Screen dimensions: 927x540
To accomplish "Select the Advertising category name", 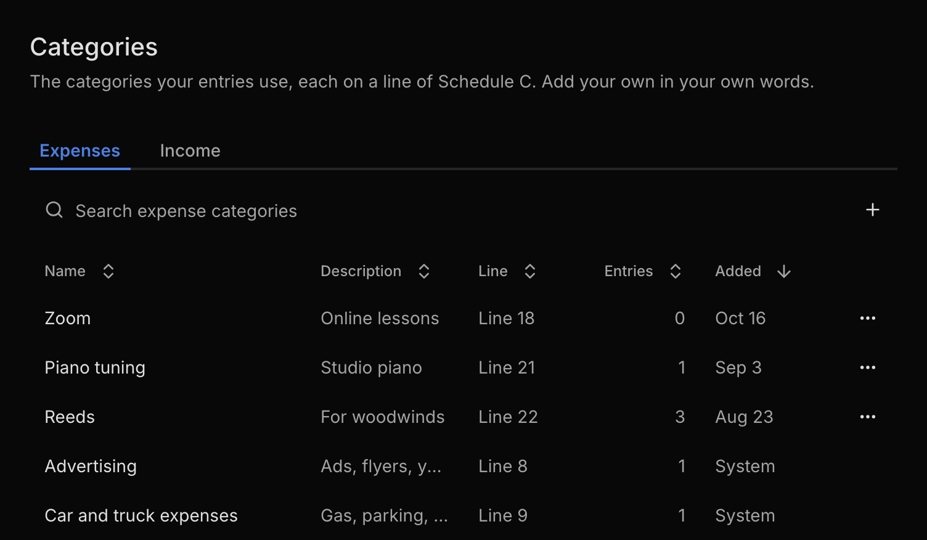I will [x=91, y=467].
